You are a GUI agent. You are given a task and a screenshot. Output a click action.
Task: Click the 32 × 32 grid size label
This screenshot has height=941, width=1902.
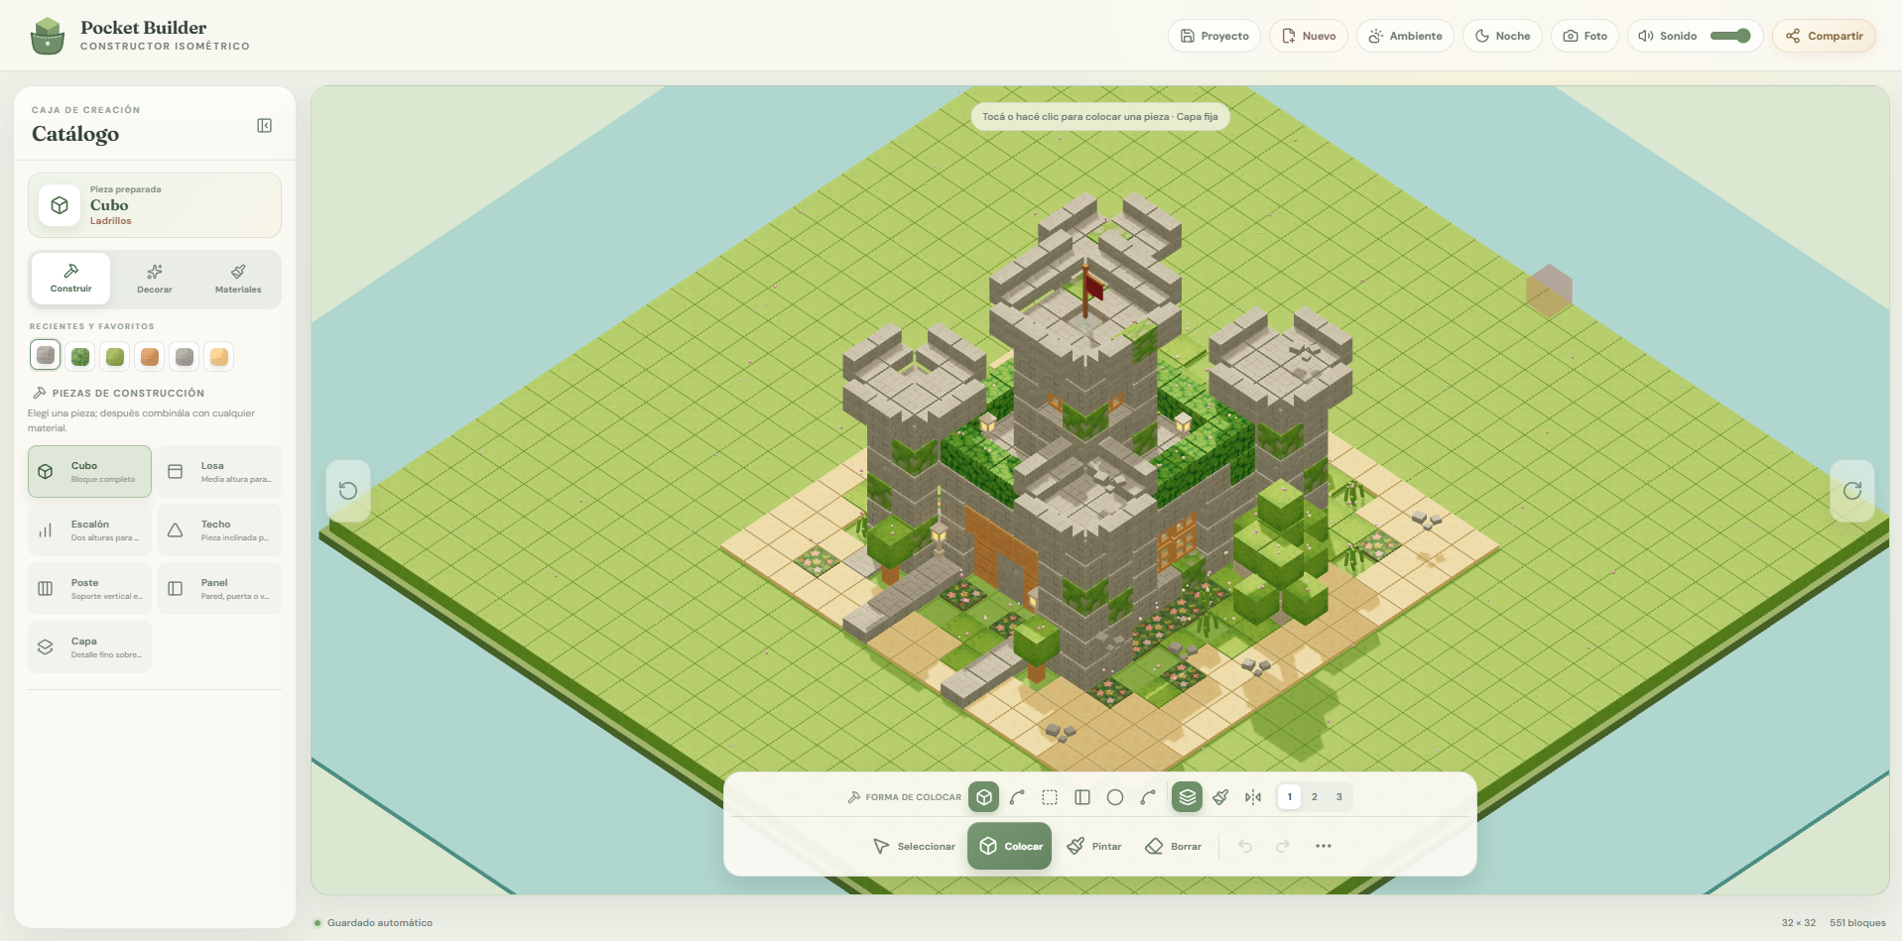[1799, 923]
